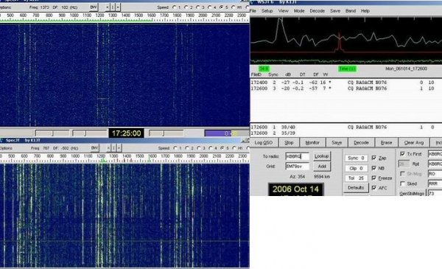Open Options menu in lower SpecJT window
The image size is (442, 269).
pos(6,148)
